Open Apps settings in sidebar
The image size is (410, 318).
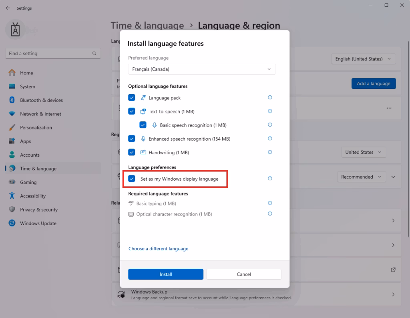(53, 141)
